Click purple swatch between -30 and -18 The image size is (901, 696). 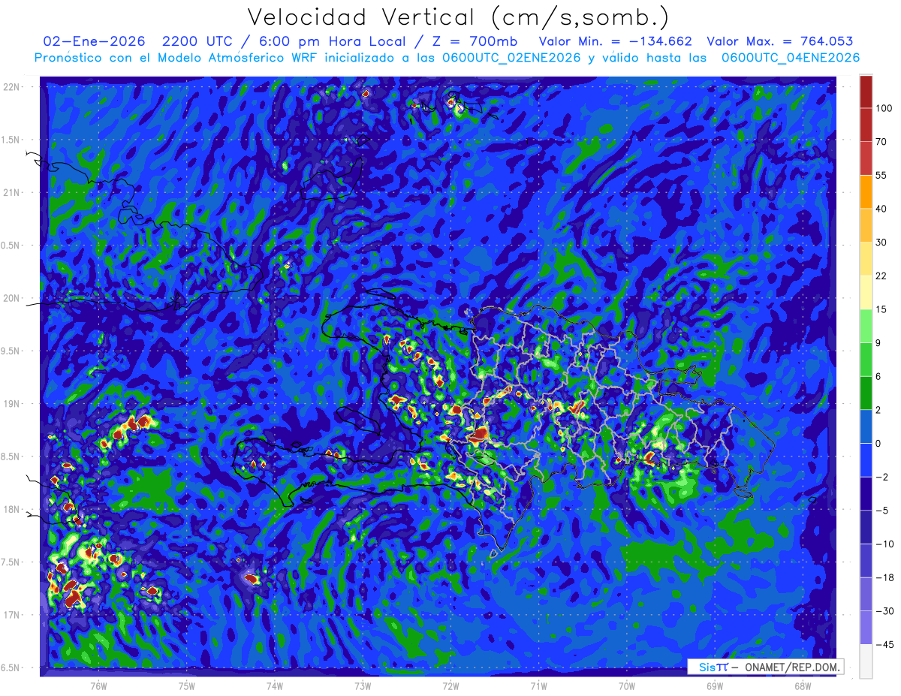(866, 594)
